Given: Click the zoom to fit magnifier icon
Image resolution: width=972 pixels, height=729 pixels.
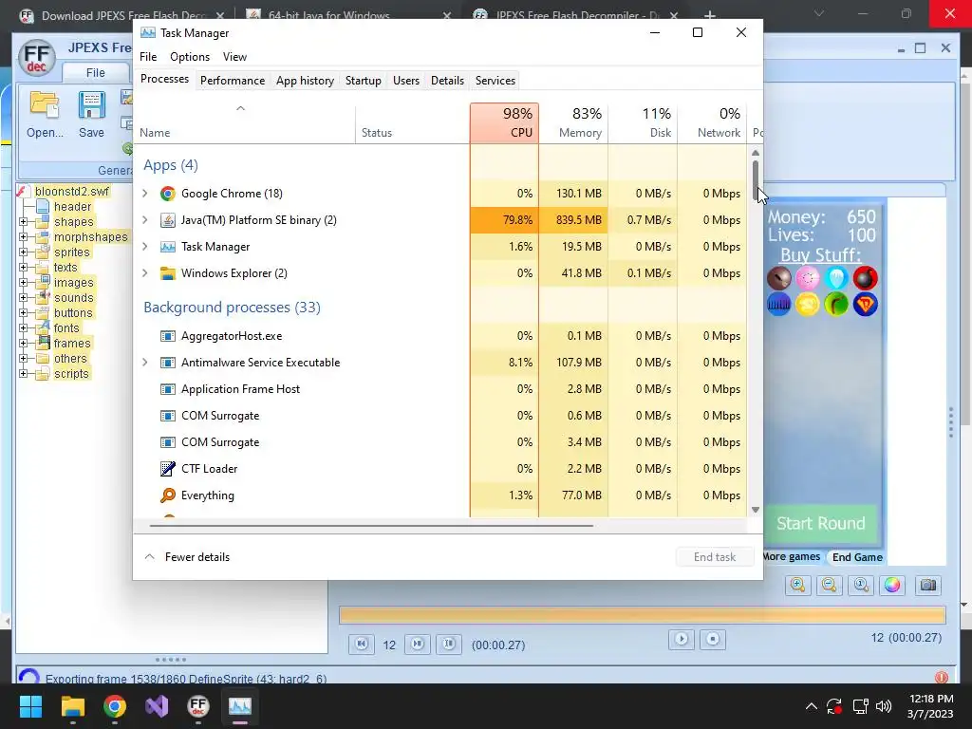Looking at the screenshot, I should tap(861, 585).
